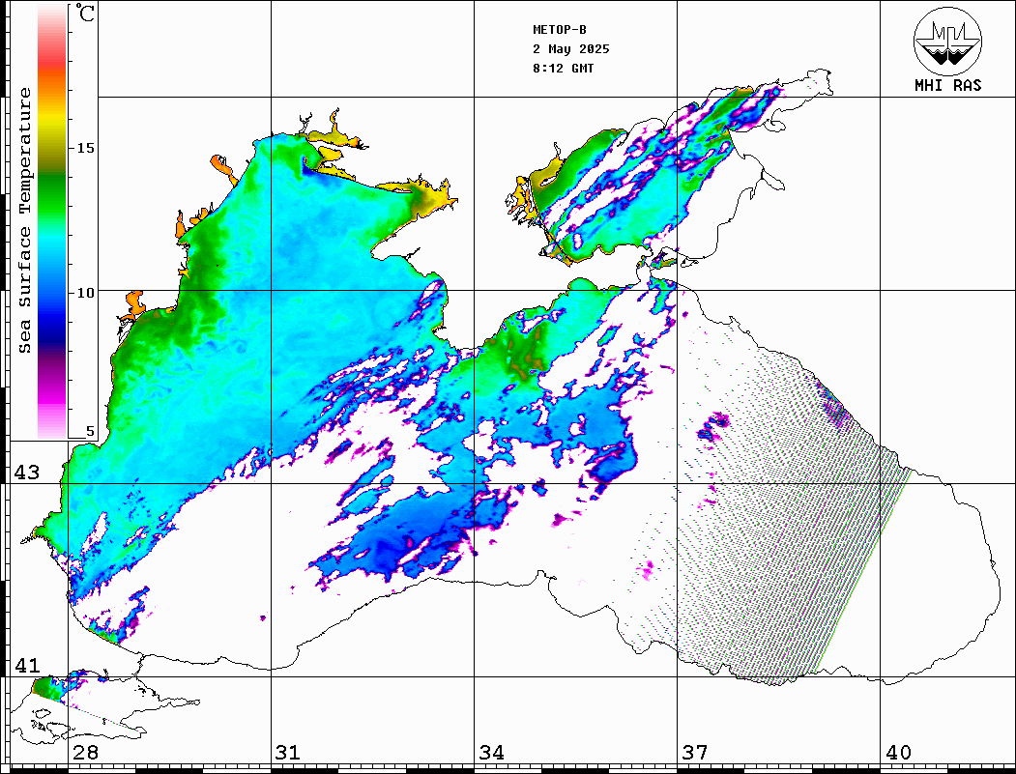The height and width of the screenshot is (774, 1016).
Task: Click the '2 May 2025' date text
Action: (x=571, y=49)
